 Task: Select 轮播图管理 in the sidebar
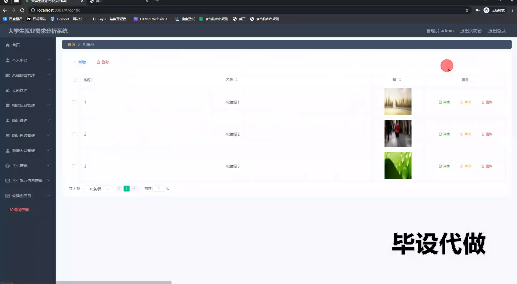coord(19,210)
